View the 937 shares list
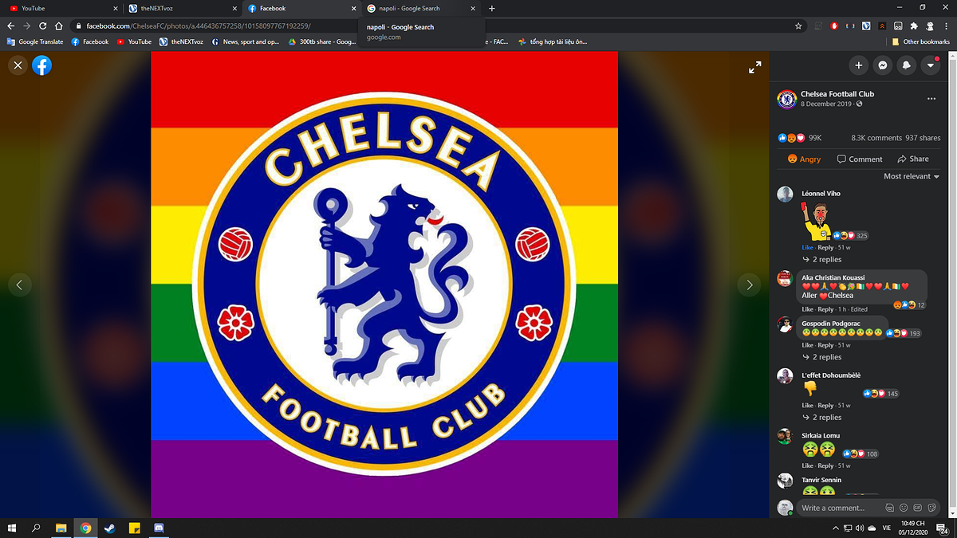This screenshot has width=957, height=538. click(923, 138)
